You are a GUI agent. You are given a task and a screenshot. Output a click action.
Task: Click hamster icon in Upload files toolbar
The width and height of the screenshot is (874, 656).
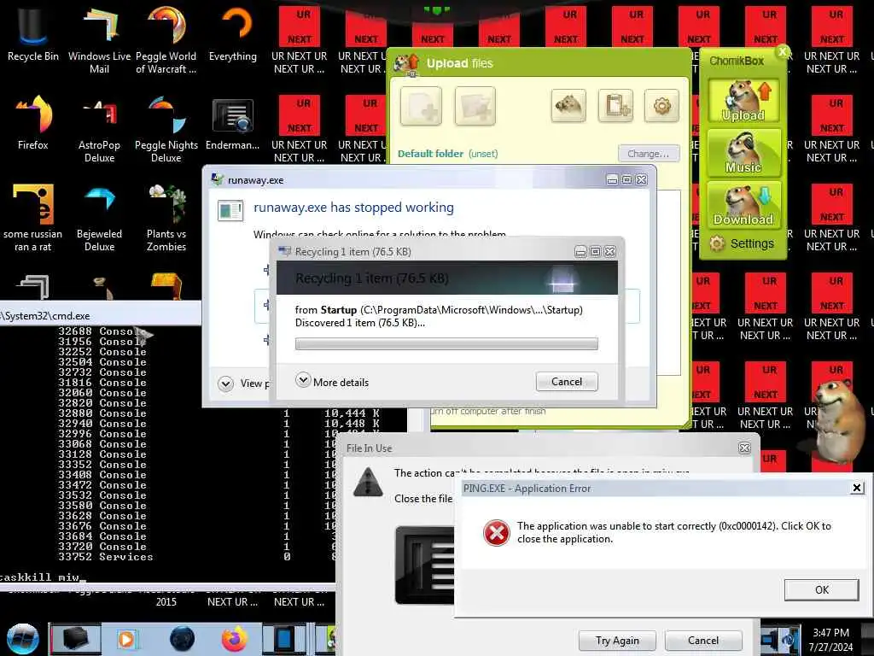click(568, 105)
